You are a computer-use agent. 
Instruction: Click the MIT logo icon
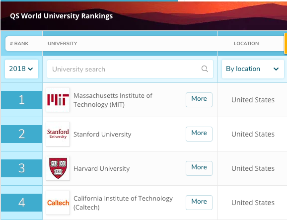[x=58, y=100]
